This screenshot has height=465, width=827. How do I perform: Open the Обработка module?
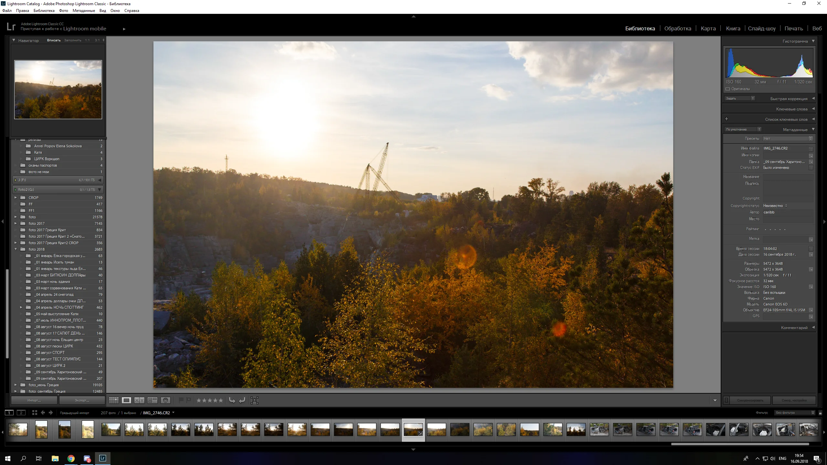coord(677,28)
